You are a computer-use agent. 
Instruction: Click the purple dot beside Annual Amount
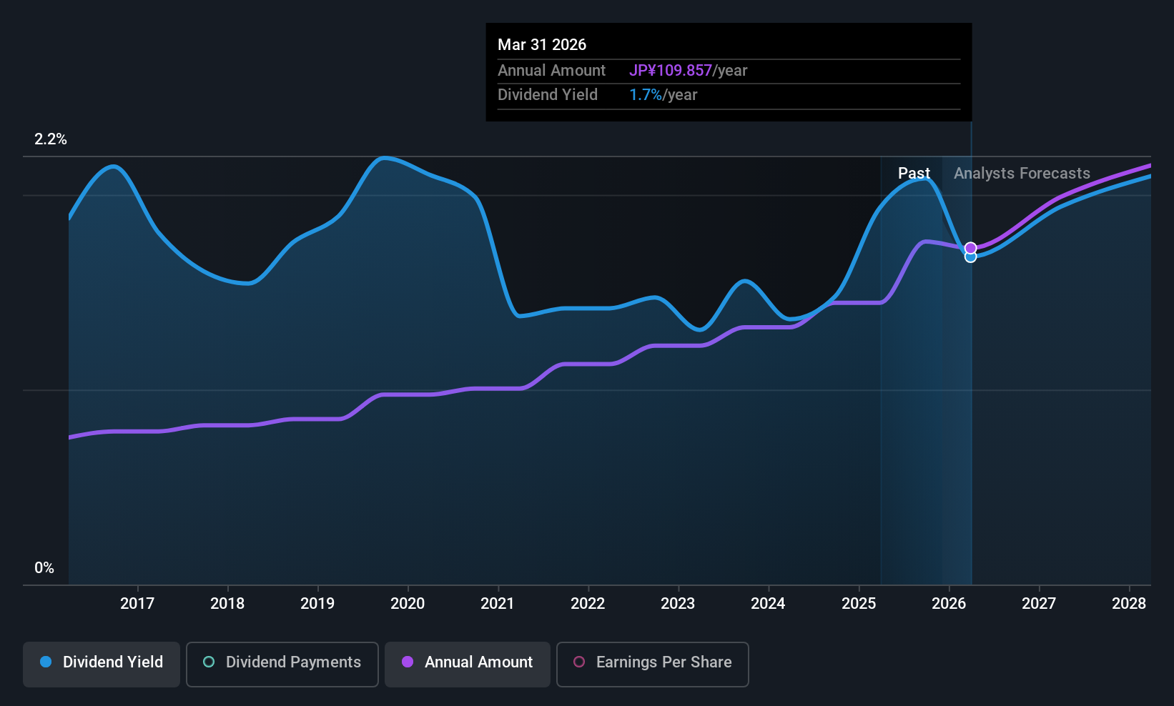pyautogui.click(x=408, y=662)
